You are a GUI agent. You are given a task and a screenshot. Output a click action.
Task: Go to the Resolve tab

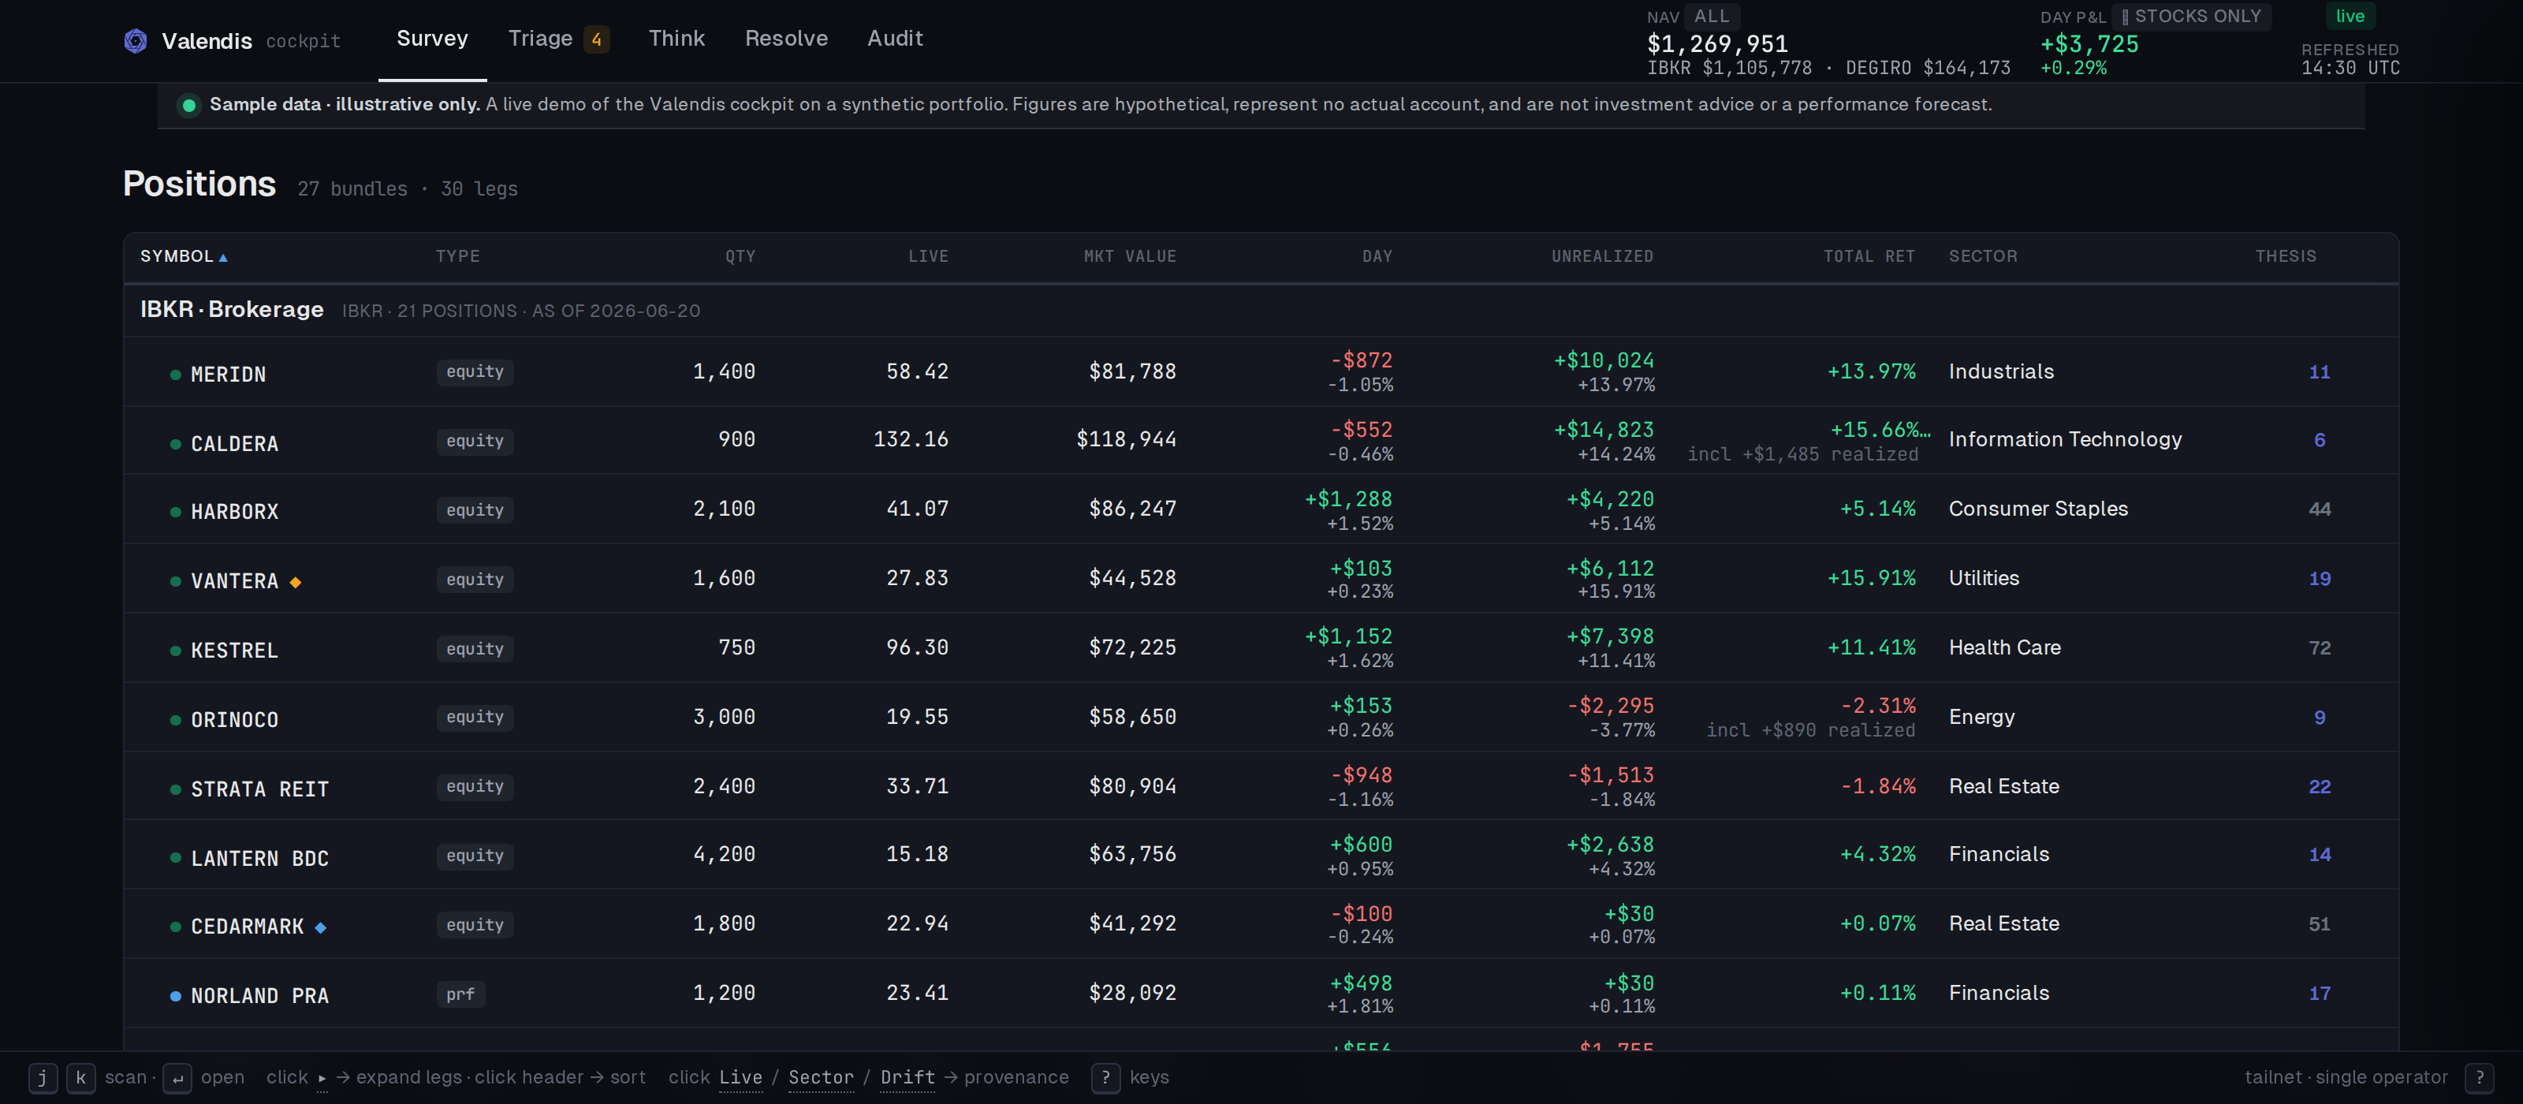coord(785,38)
